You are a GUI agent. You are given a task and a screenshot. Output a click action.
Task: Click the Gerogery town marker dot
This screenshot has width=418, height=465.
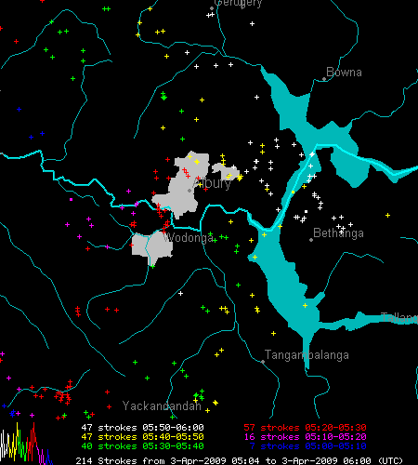(x=212, y=8)
